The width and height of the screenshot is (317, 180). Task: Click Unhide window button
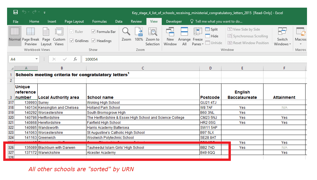coord(214,43)
